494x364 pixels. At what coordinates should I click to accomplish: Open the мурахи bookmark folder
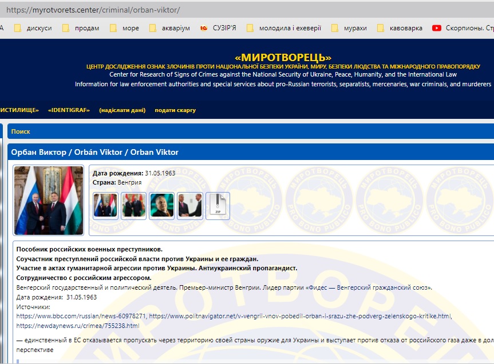pyautogui.click(x=349, y=29)
